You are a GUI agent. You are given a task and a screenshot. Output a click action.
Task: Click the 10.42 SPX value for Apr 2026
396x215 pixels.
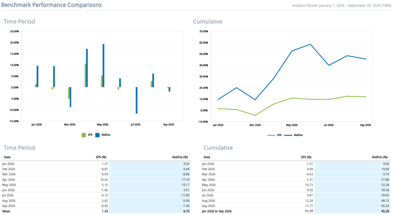pyautogui.click(x=104, y=180)
